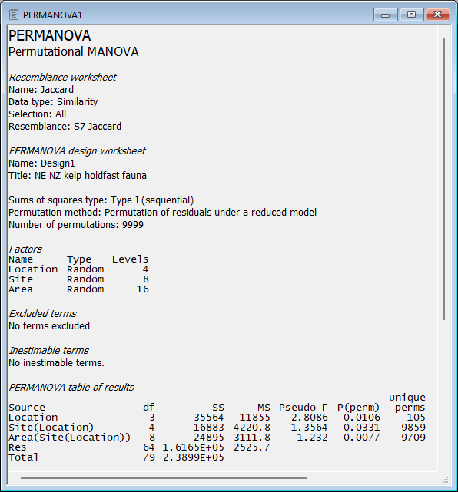Click the 'Resemblance: S7 Jaccard' line
The height and width of the screenshot is (492, 458).
(65, 127)
